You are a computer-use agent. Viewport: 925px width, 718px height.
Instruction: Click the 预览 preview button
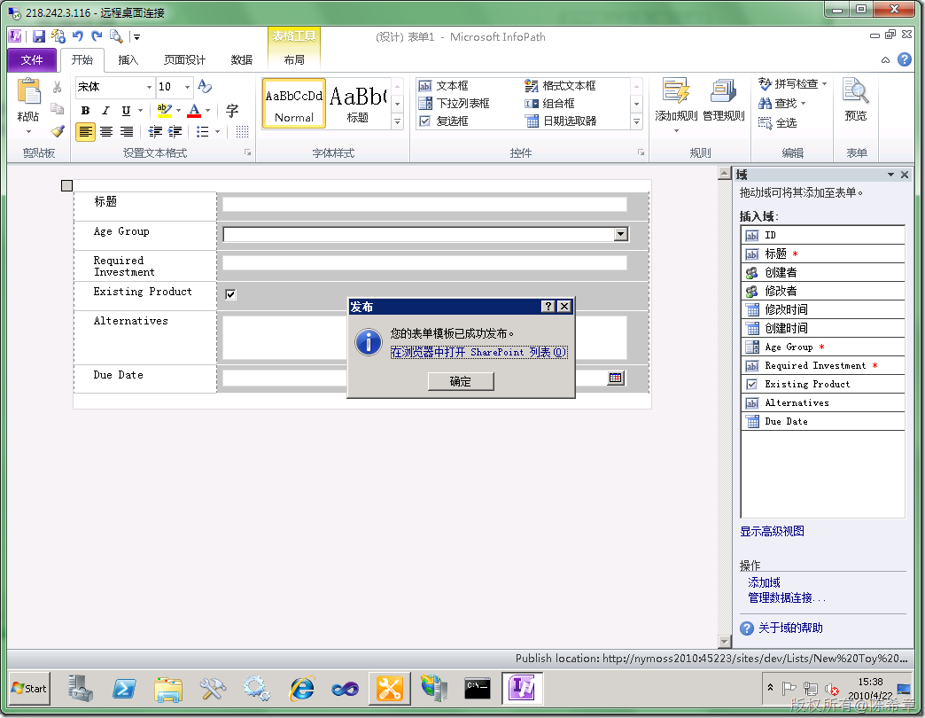click(855, 100)
